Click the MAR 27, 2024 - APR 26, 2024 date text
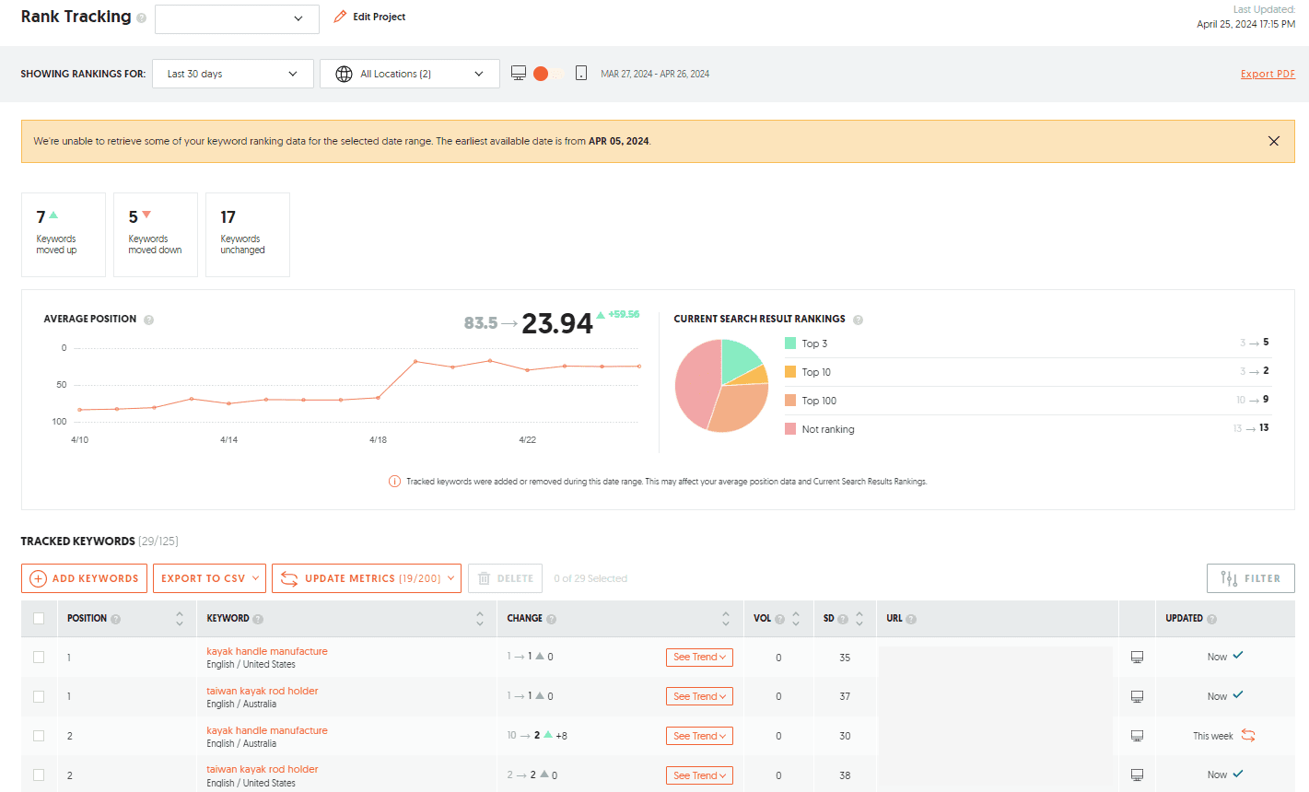1309x792 pixels. pyautogui.click(x=655, y=74)
